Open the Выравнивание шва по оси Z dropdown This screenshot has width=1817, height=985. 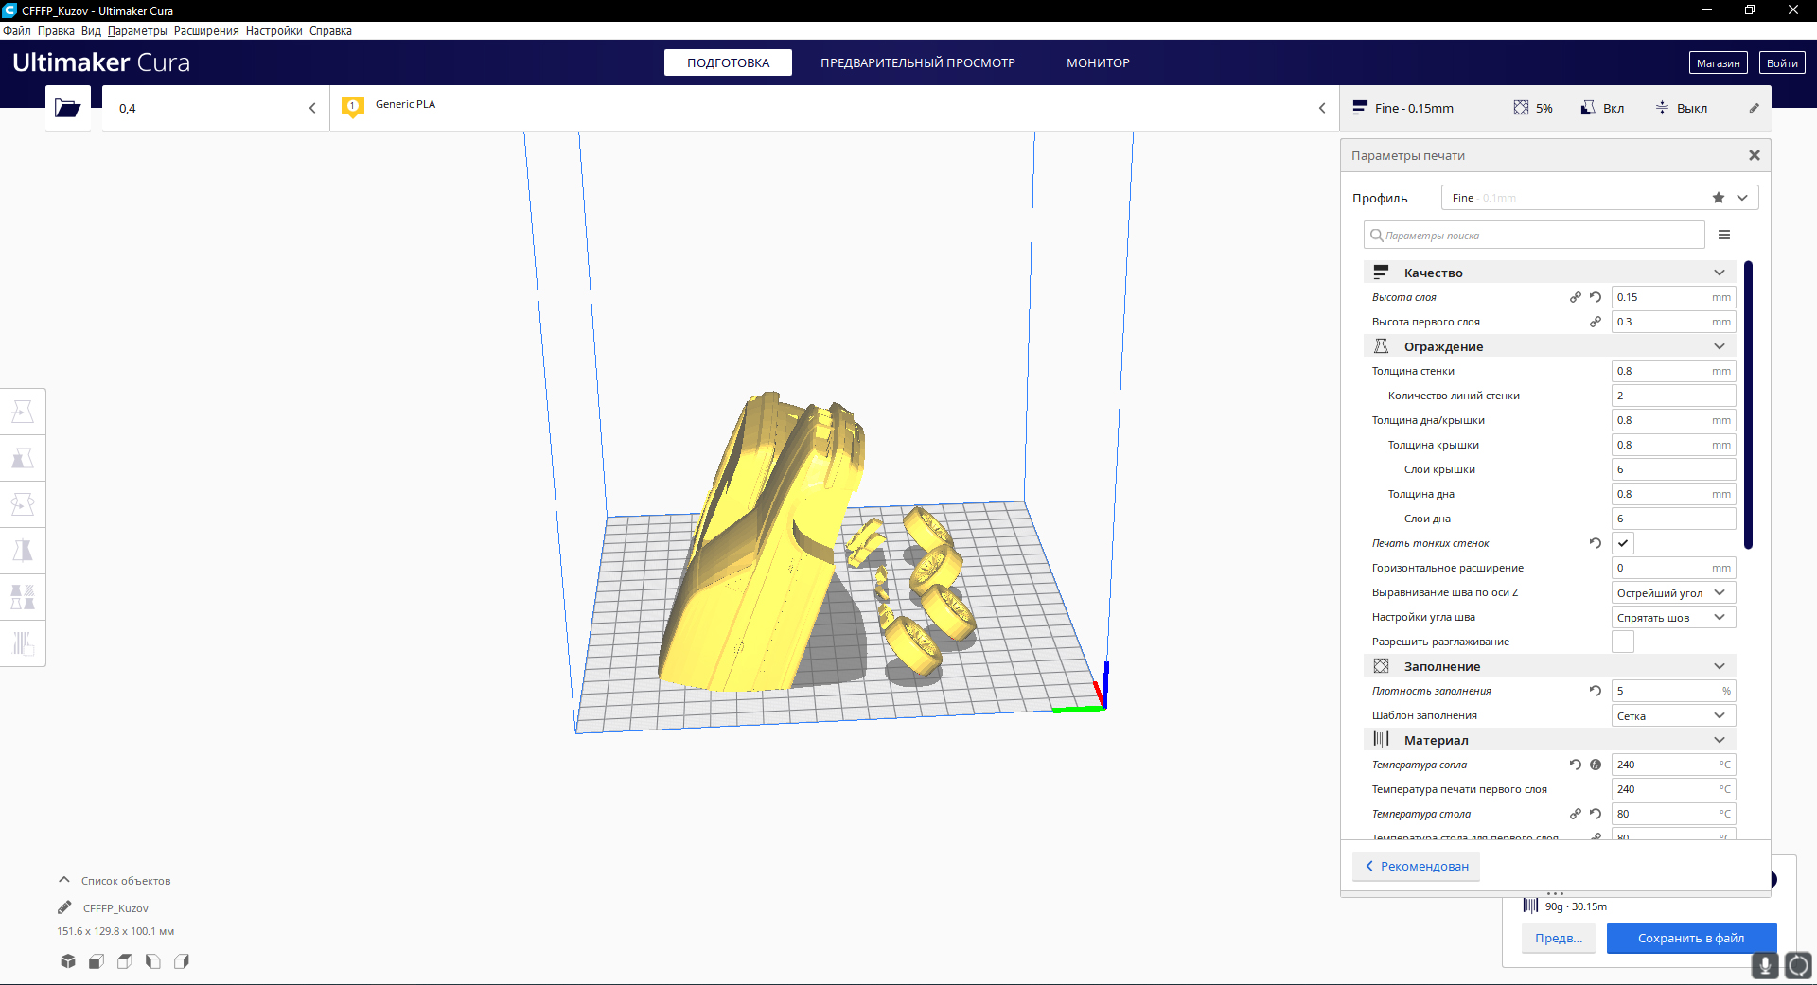(1673, 592)
